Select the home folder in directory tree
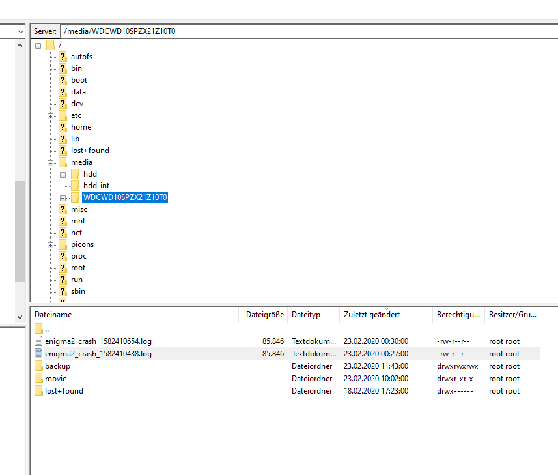 pos(81,127)
